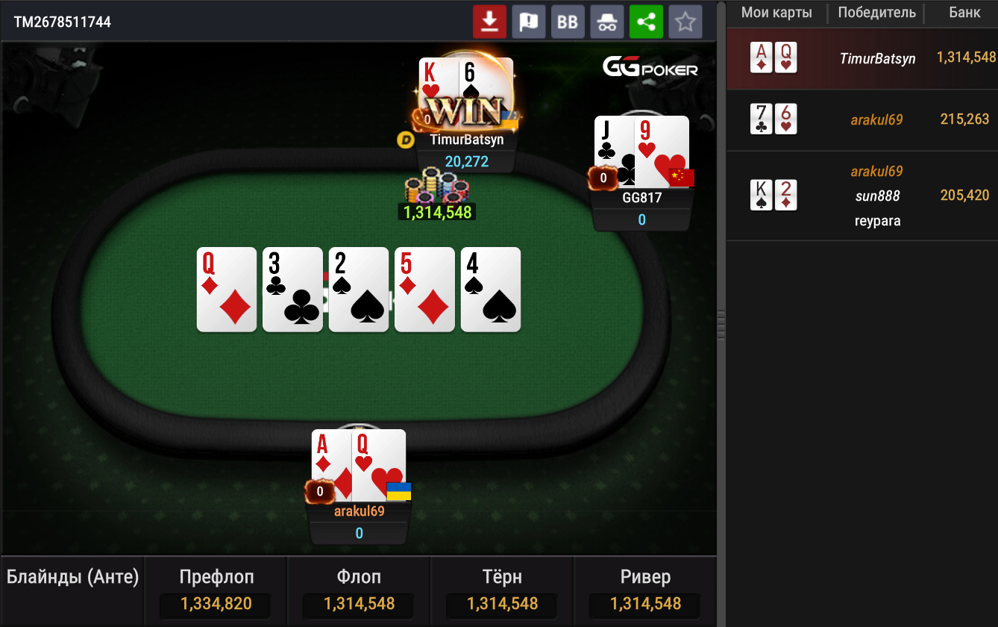Sort by Банк column header
Screen dimensions: 998x627
[964, 13]
